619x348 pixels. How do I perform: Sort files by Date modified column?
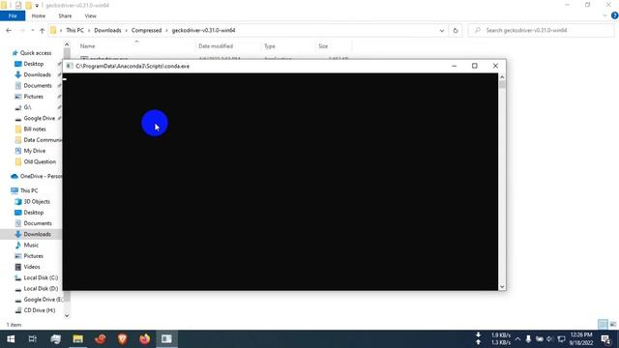click(216, 46)
